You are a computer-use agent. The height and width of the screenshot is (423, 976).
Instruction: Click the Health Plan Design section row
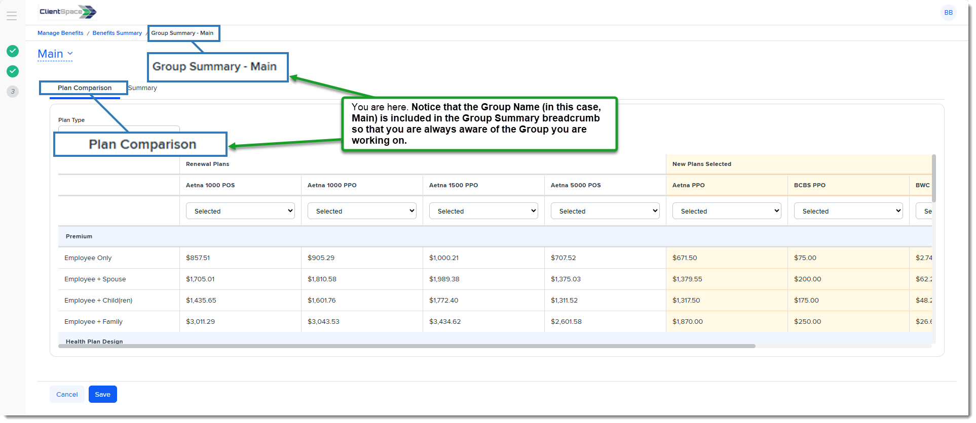click(x=495, y=339)
